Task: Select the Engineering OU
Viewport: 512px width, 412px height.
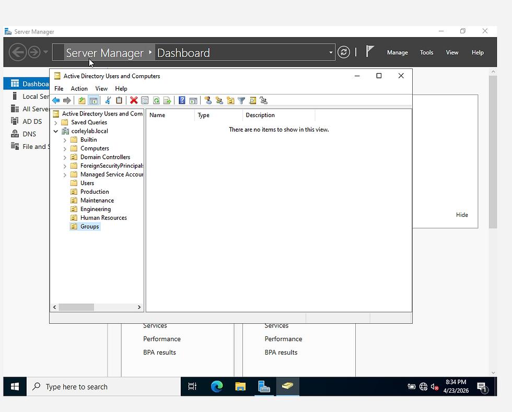Action: pyautogui.click(x=95, y=209)
